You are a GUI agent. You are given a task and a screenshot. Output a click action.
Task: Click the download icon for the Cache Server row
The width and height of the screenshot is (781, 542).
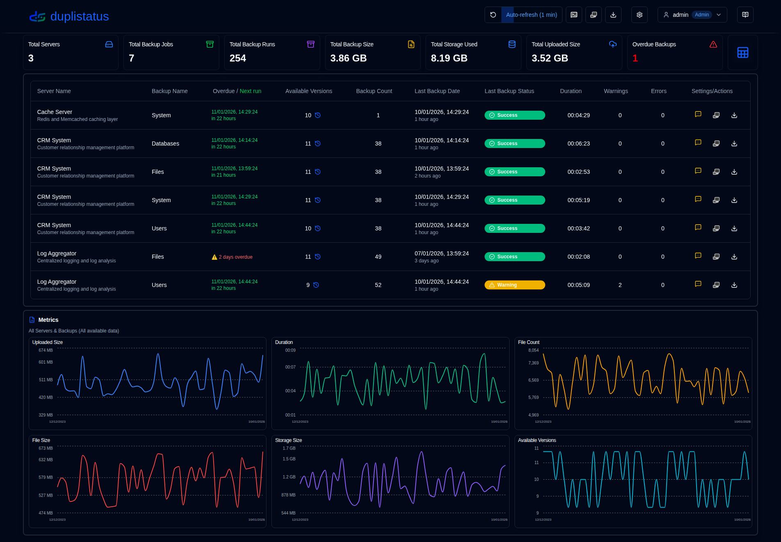[734, 115]
